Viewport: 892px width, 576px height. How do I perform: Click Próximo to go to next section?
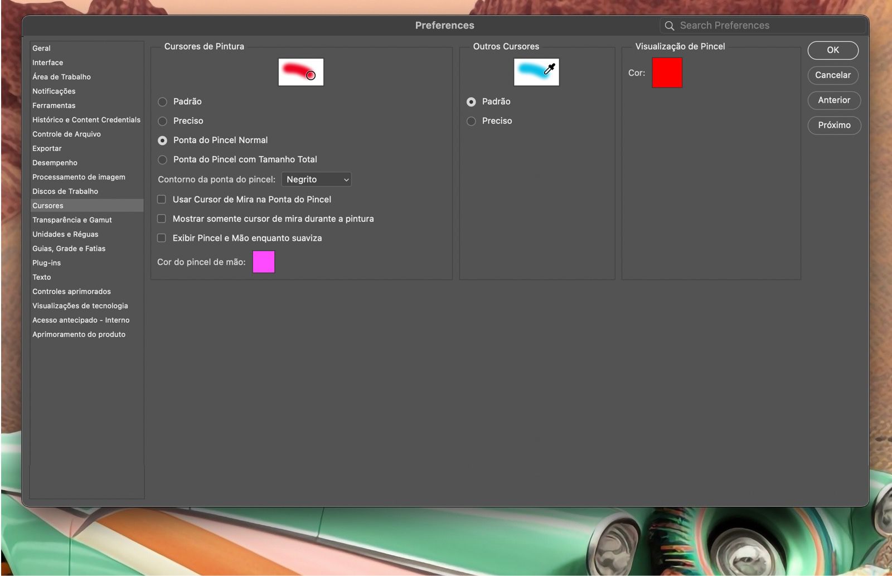click(x=834, y=125)
